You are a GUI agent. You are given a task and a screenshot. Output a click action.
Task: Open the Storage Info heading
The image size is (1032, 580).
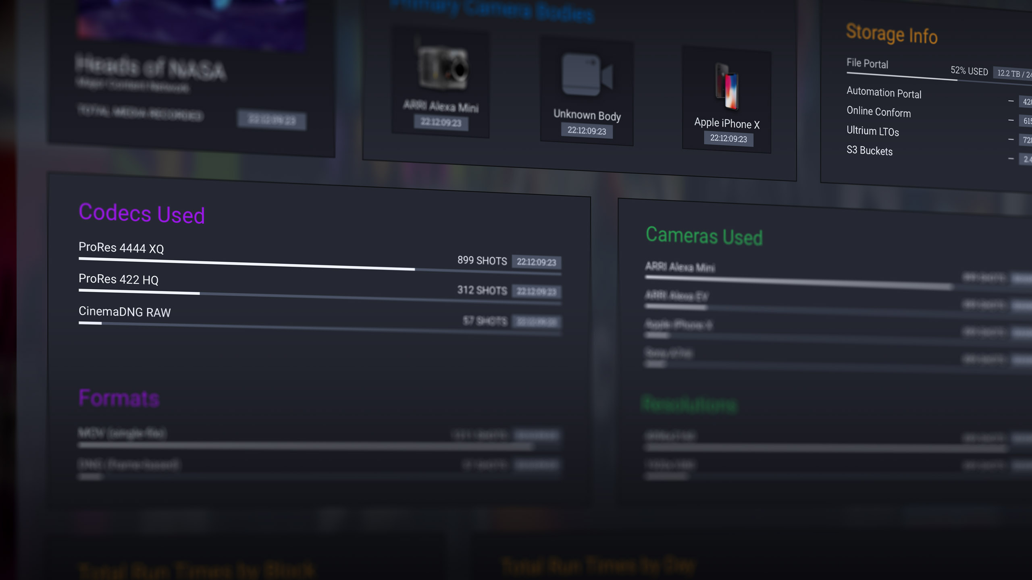point(892,34)
